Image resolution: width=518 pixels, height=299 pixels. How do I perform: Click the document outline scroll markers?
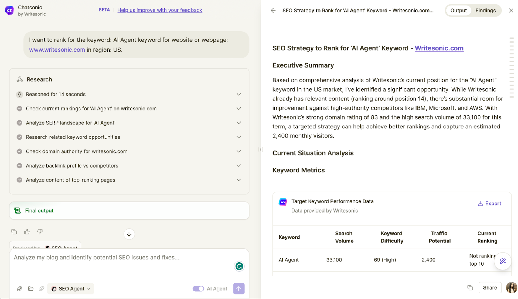tap(512, 67)
